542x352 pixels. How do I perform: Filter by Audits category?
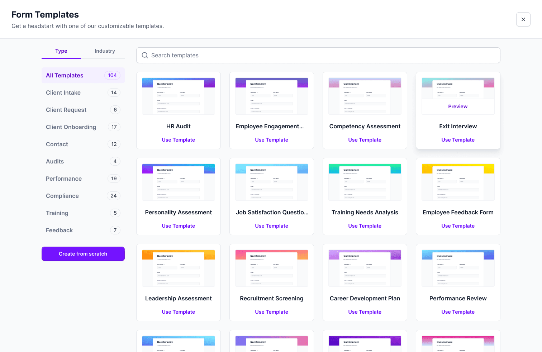pyautogui.click(x=83, y=161)
